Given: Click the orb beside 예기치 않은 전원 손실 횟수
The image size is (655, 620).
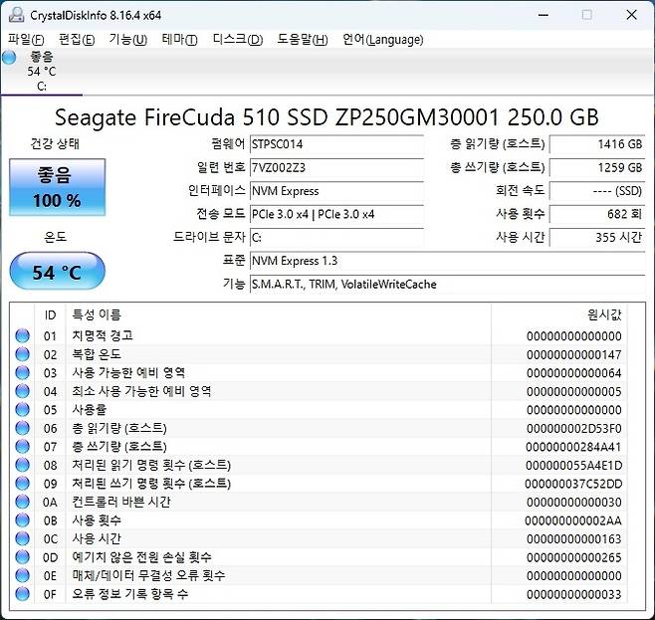Looking at the screenshot, I should (22, 557).
